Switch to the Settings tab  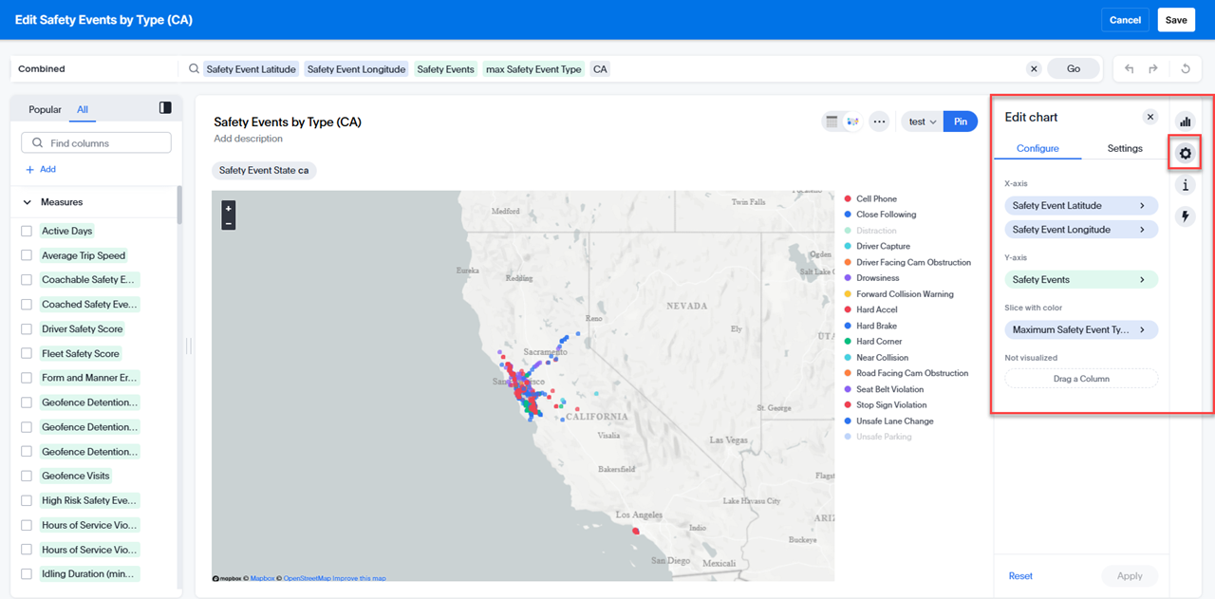click(1125, 148)
